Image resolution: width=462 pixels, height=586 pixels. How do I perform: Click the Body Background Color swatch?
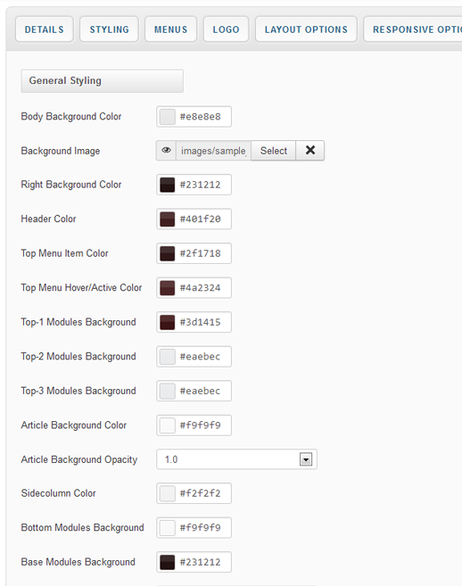[x=168, y=117]
